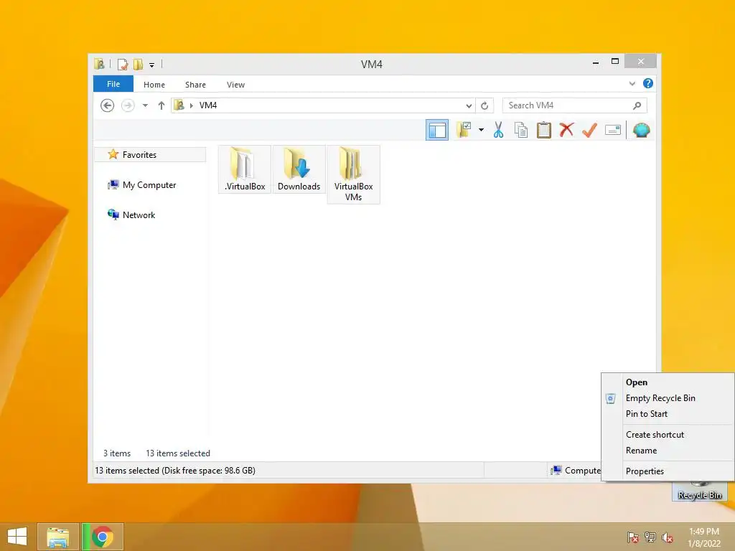Open the blue File menu

[x=113, y=84]
